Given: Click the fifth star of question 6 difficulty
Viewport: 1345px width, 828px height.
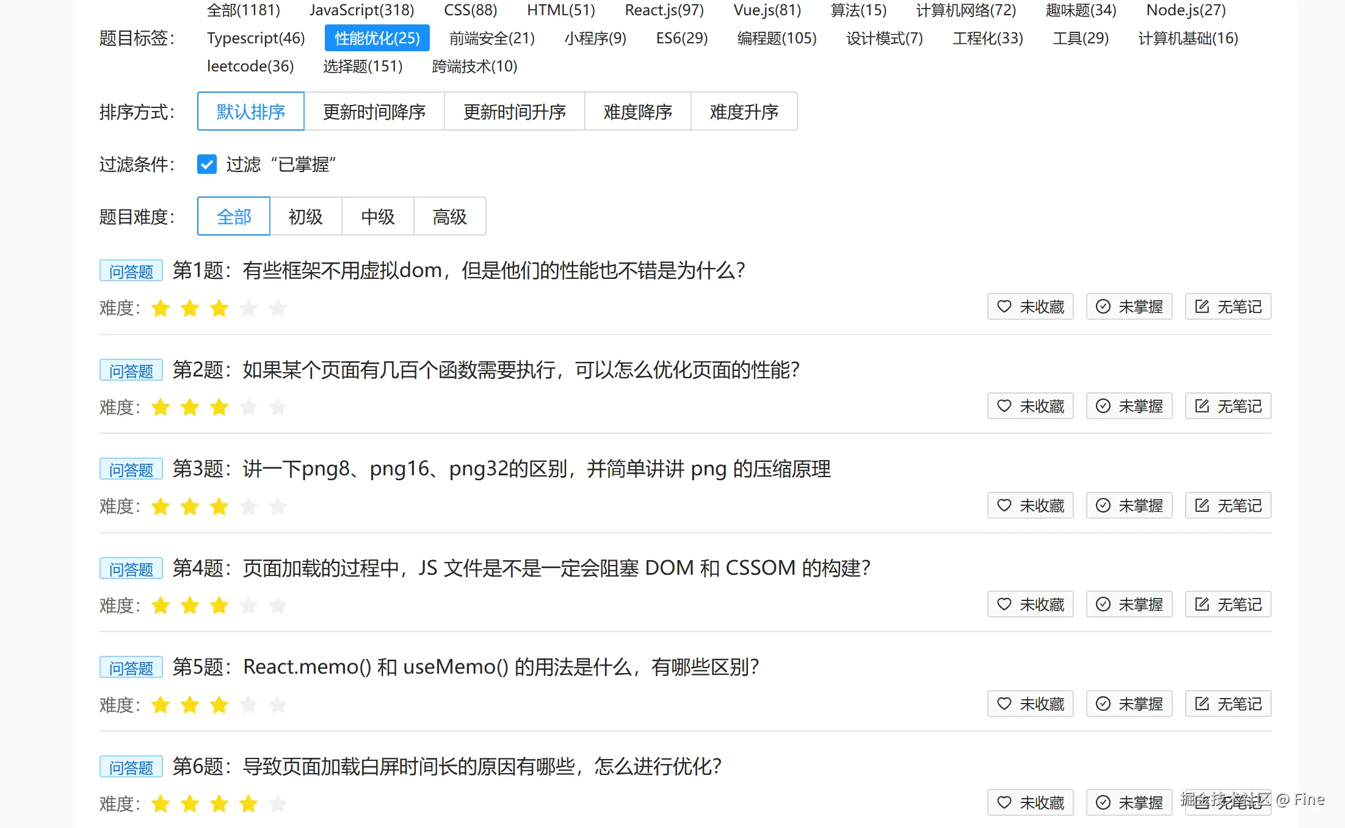Looking at the screenshot, I should point(278,804).
